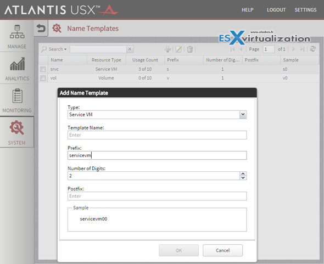
Task: Click the '3 of 10' usage cell
Action: pyautogui.click(x=145, y=69)
